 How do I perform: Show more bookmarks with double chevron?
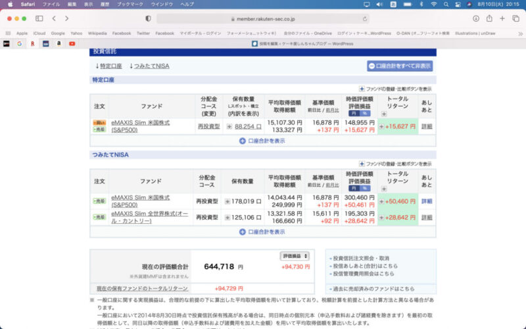(x=520, y=34)
